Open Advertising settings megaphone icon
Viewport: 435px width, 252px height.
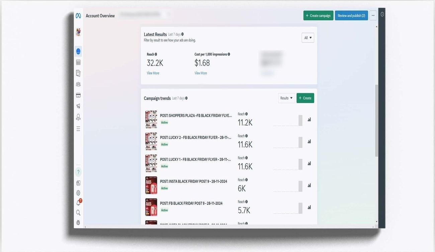78,106
